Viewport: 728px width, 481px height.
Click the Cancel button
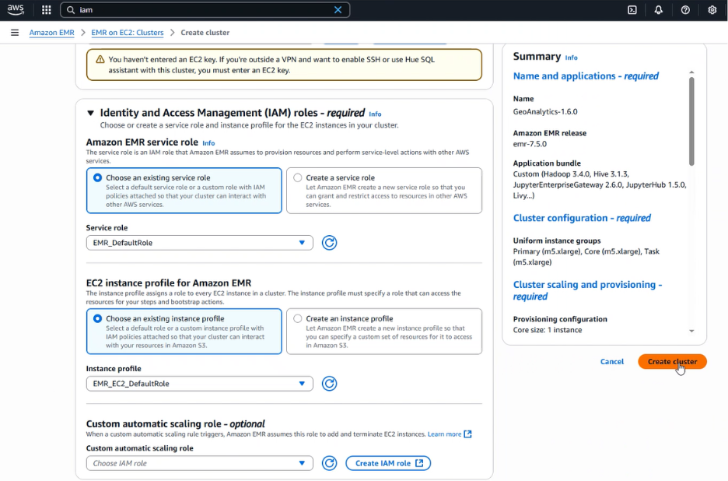click(612, 362)
